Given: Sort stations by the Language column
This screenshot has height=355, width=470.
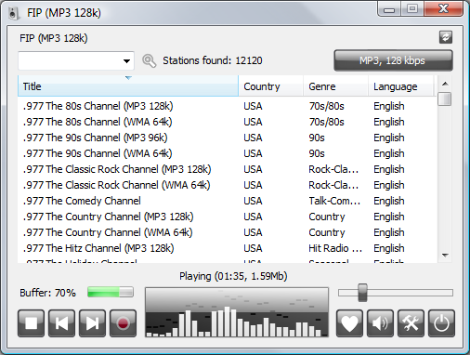Looking at the screenshot, I should click(x=401, y=86).
